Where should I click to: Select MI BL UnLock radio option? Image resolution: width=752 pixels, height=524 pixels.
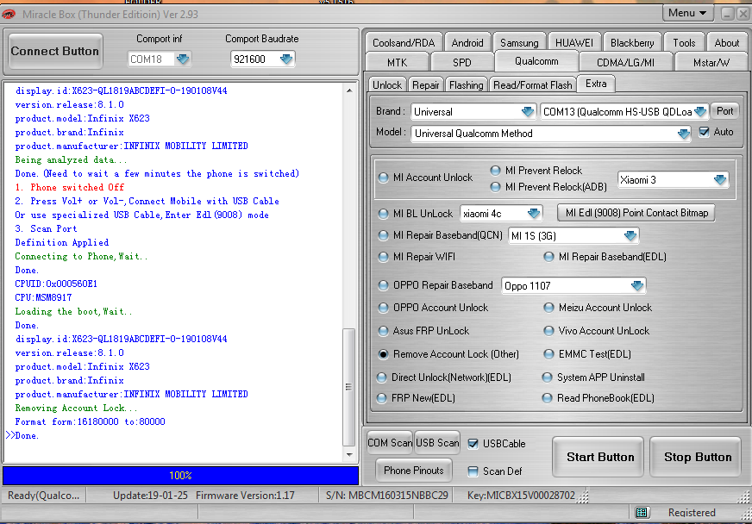pos(383,214)
